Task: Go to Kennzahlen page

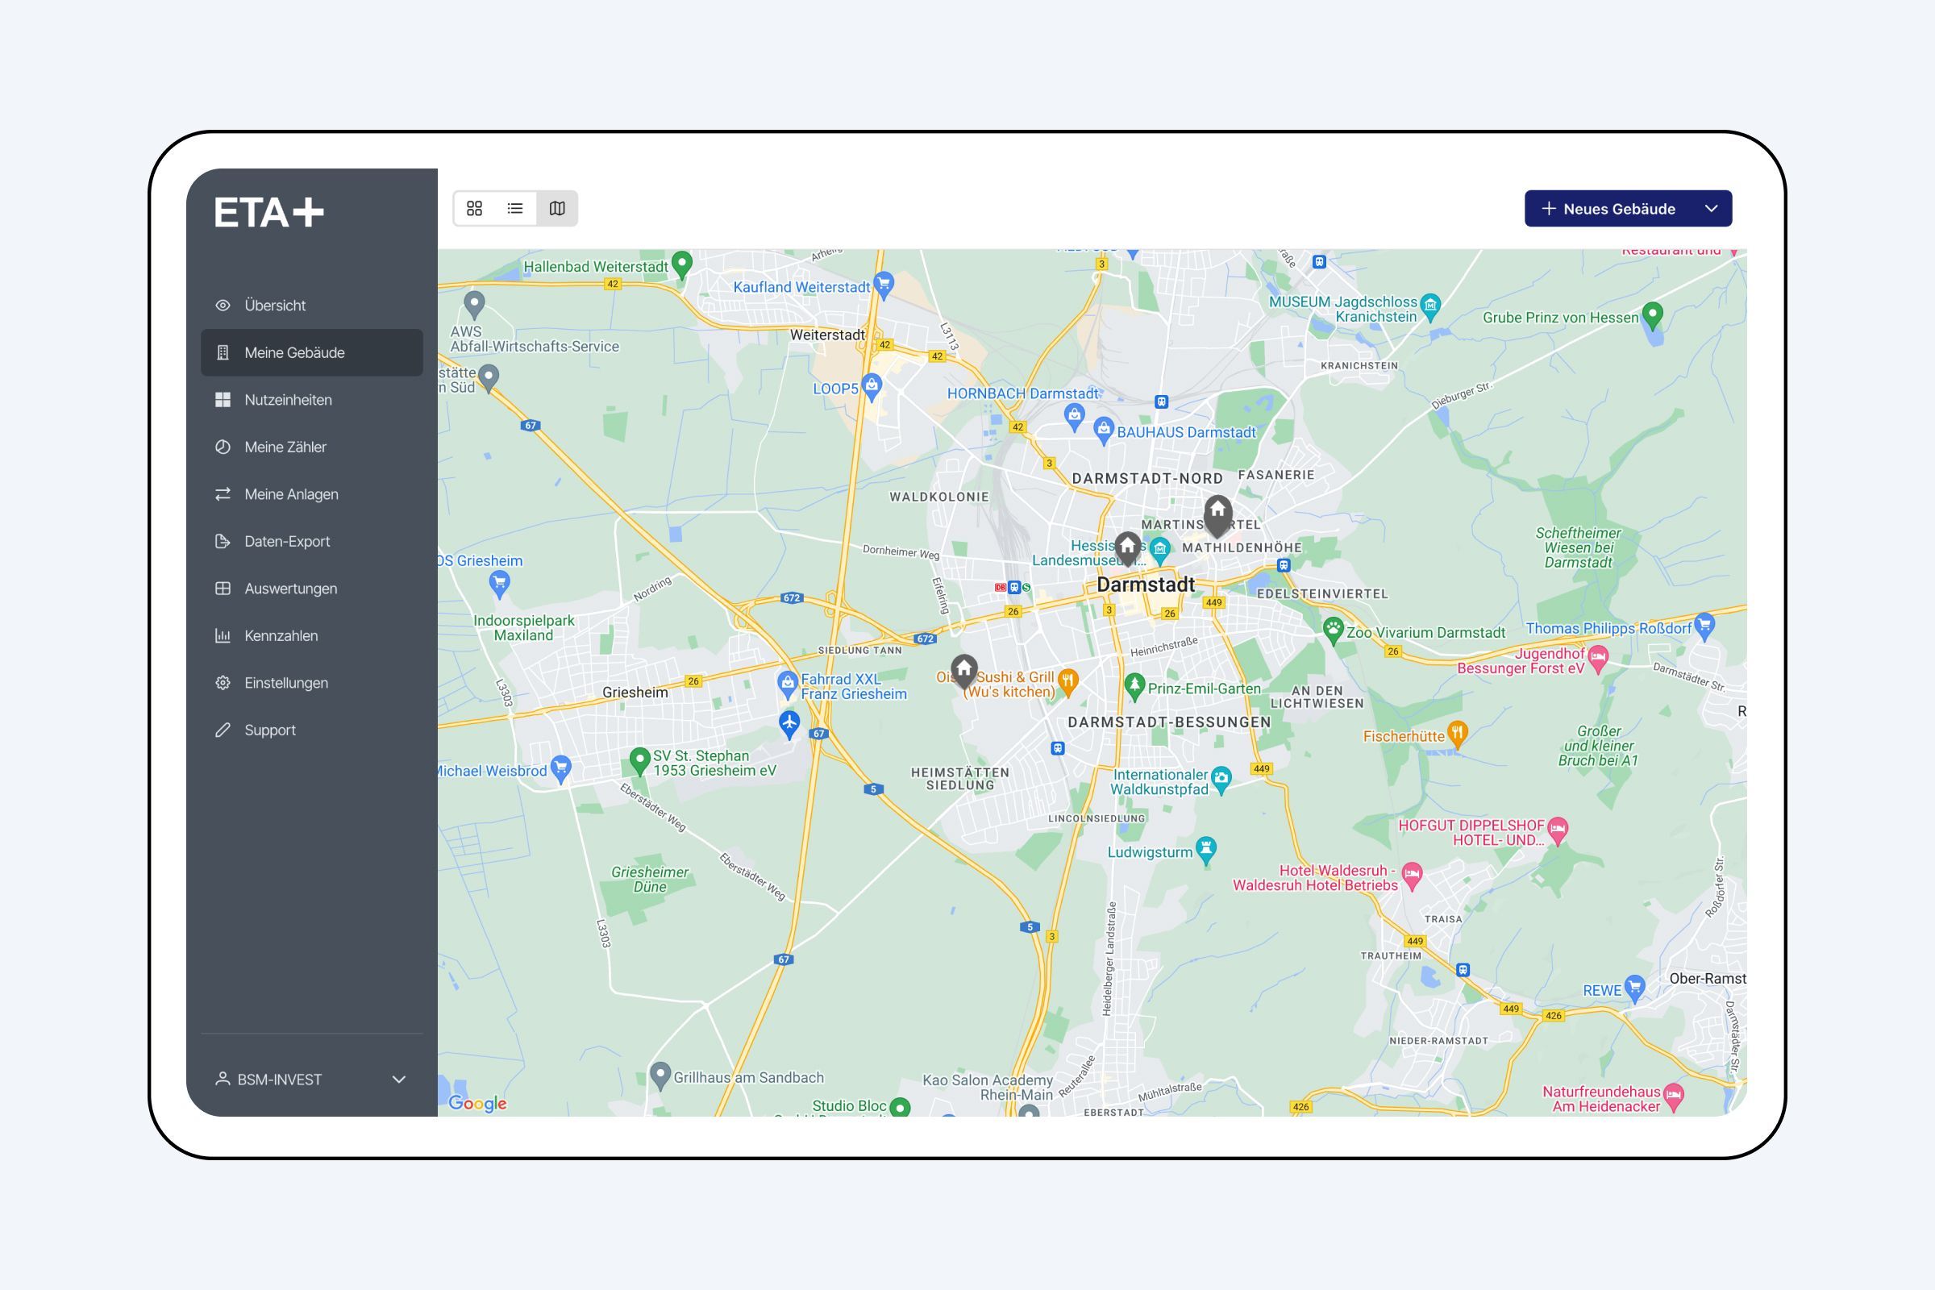Action: [312, 636]
